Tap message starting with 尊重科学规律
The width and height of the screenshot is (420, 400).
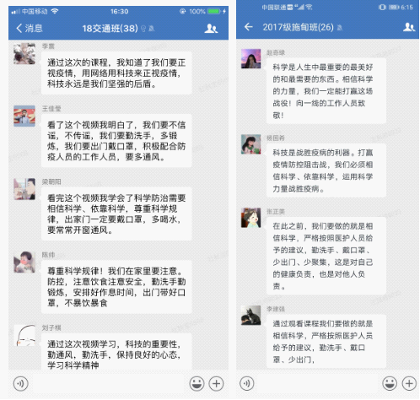(x=116, y=287)
